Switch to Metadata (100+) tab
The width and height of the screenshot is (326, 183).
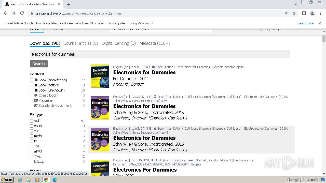click(x=155, y=43)
